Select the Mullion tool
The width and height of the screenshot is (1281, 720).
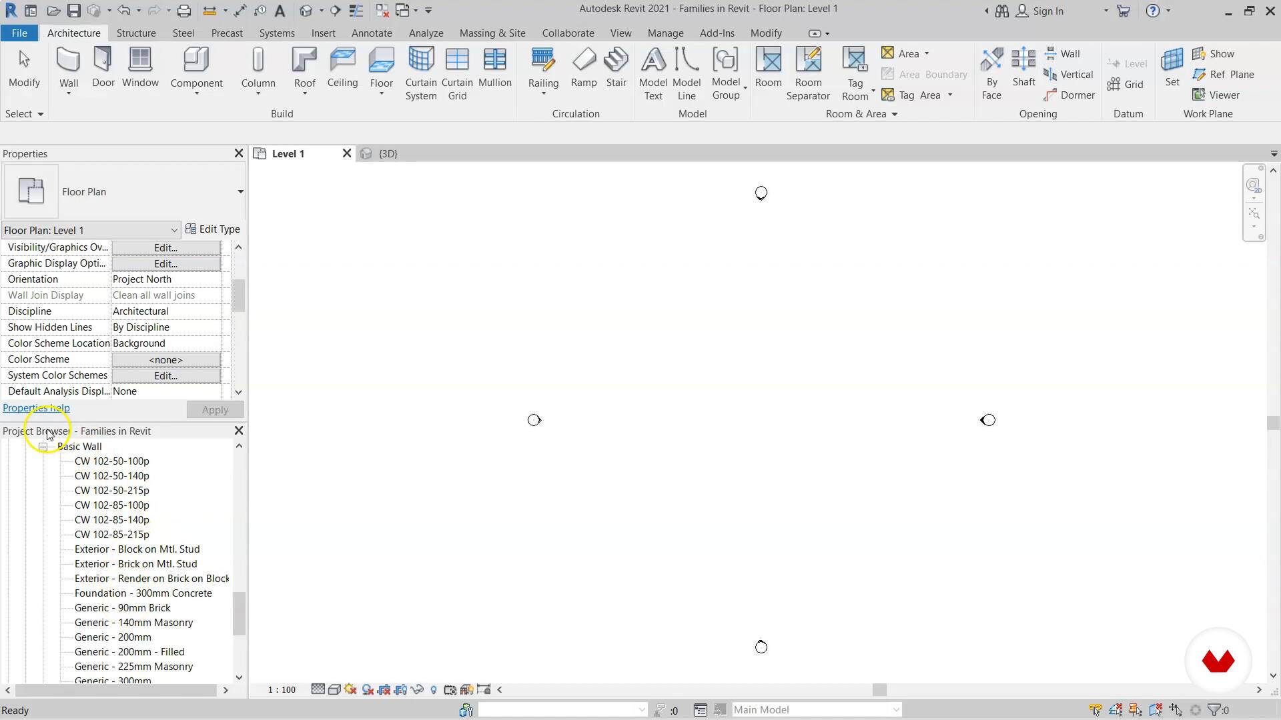click(x=494, y=68)
